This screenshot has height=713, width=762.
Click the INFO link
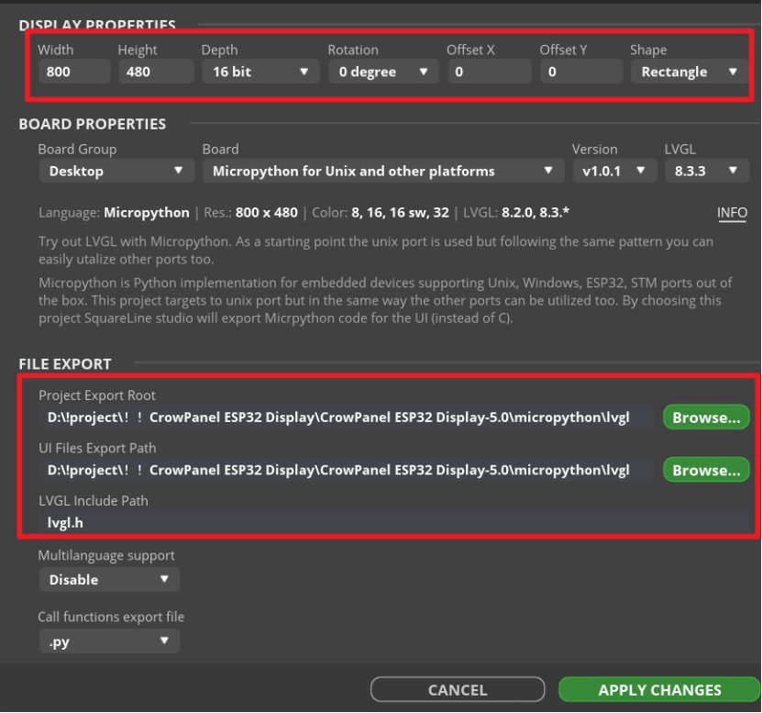tap(732, 213)
